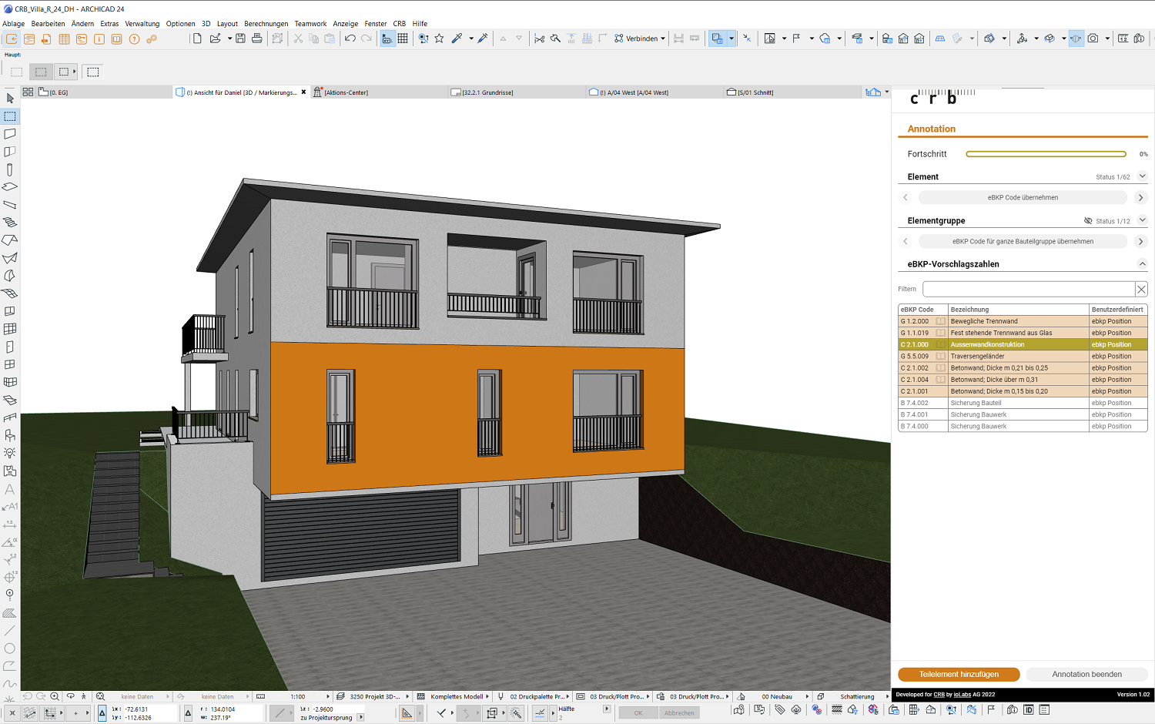The height and width of the screenshot is (724, 1155).
Task: Expand the Element section chevron
Action: pos(1142,176)
